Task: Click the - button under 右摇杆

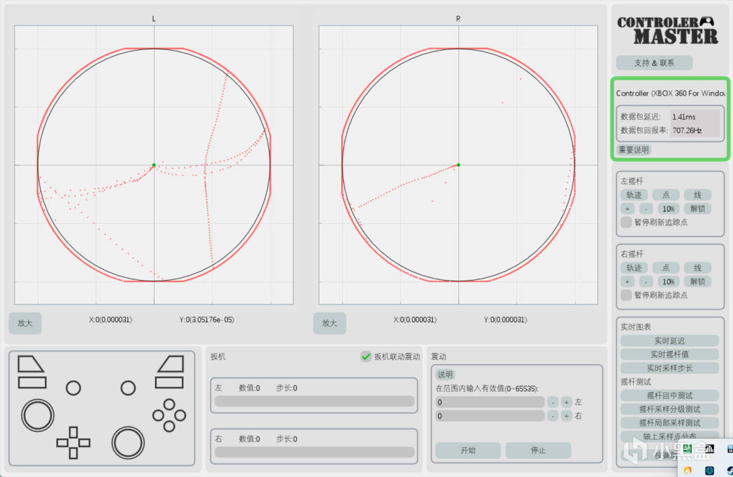Action: click(x=646, y=282)
